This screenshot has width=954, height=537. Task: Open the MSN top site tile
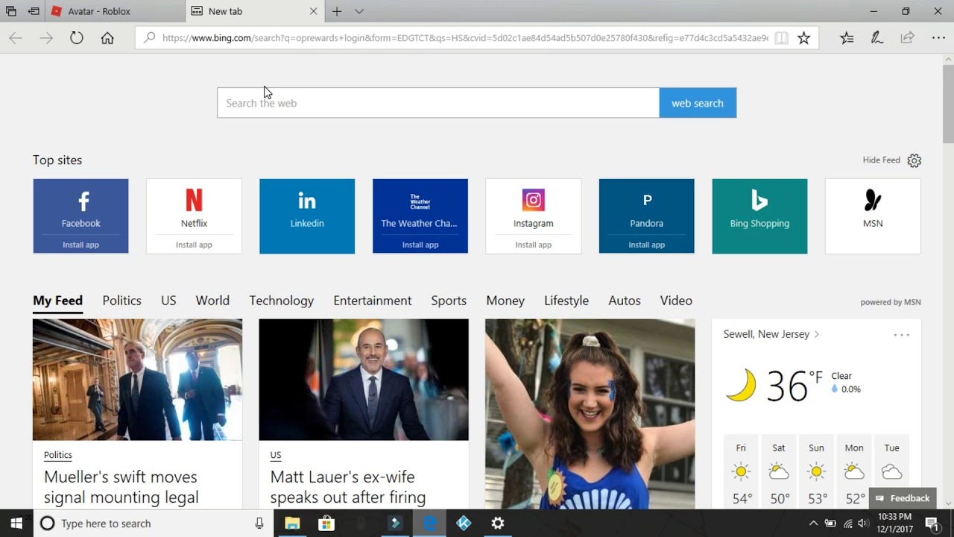(873, 216)
